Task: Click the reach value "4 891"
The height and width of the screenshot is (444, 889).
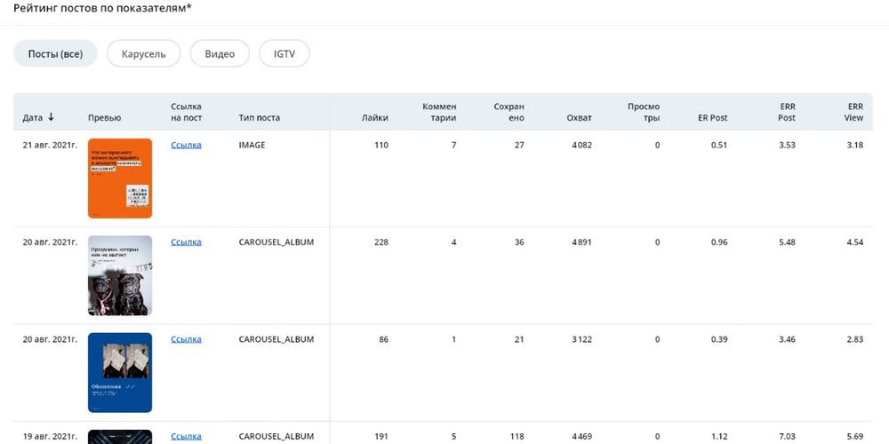Action: pos(581,242)
